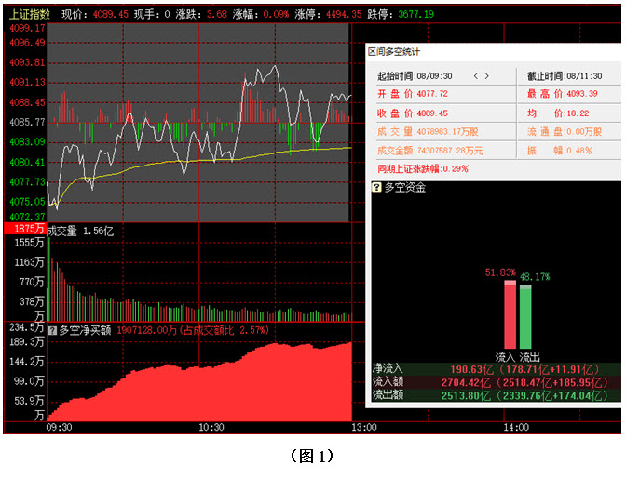Click the 4093.81 price axis label
This screenshot has height=478, width=626.
click(x=26, y=62)
